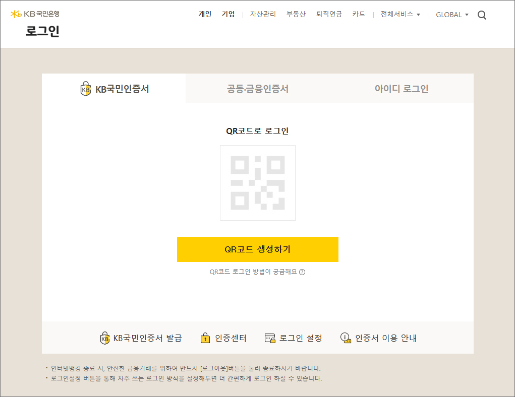This screenshot has width=515, height=397.
Task: Open the search magnifier icon
Action: [482, 15]
